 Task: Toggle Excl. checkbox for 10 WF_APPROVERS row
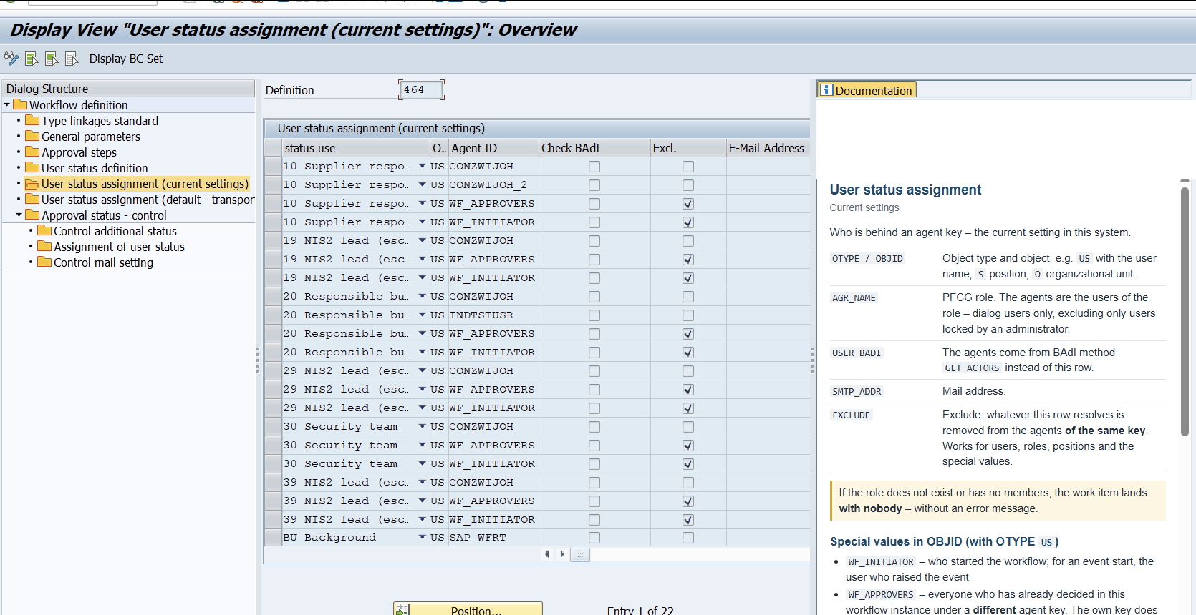pos(688,204)
